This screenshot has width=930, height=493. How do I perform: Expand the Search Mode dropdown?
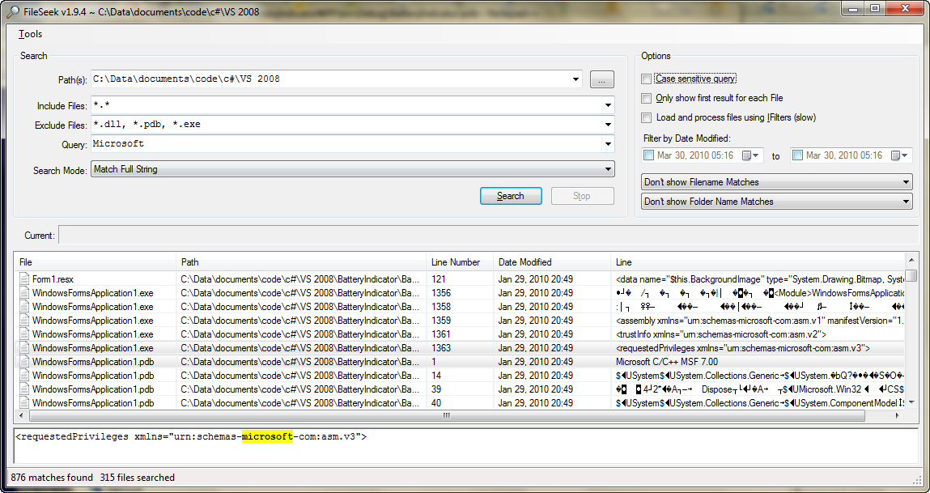[608, 170]
